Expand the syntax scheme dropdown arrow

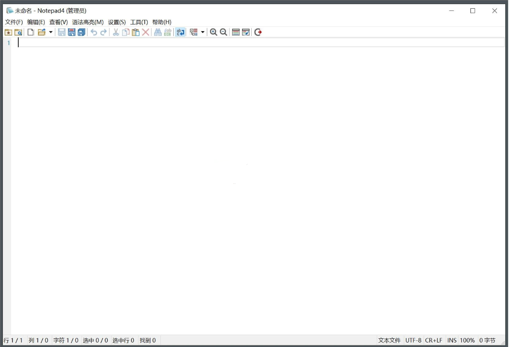203,32
